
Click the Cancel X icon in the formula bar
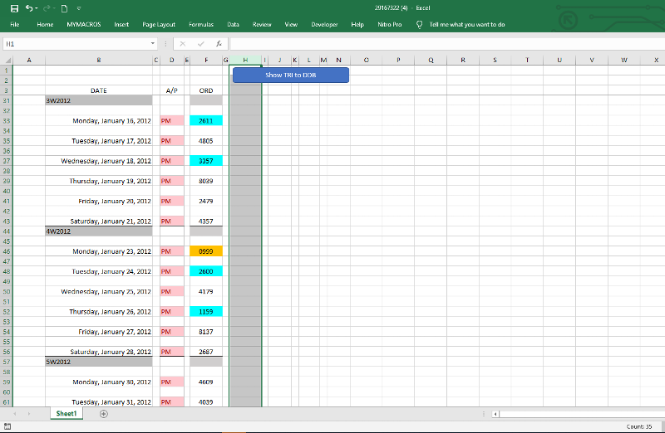pyautogui.click(x=182, y=43)
